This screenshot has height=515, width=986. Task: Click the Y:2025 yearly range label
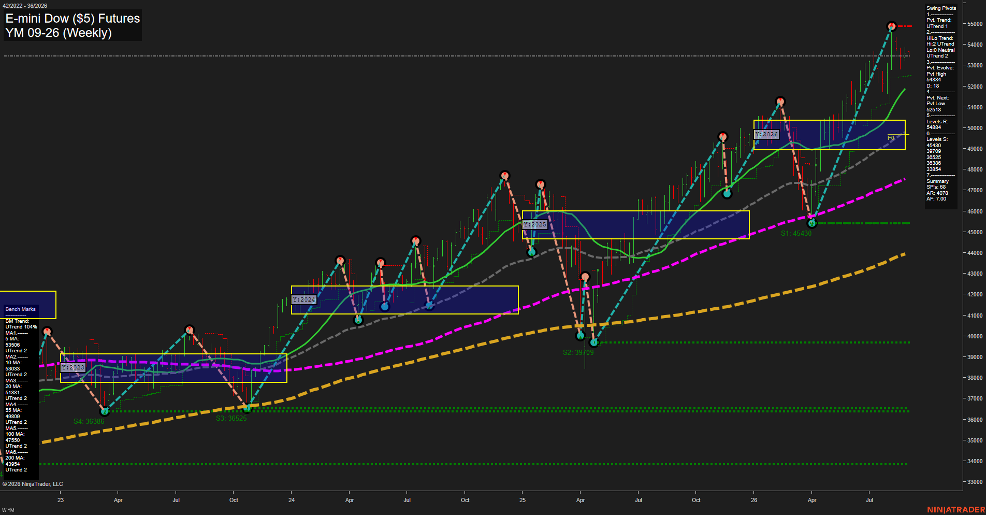535,225
